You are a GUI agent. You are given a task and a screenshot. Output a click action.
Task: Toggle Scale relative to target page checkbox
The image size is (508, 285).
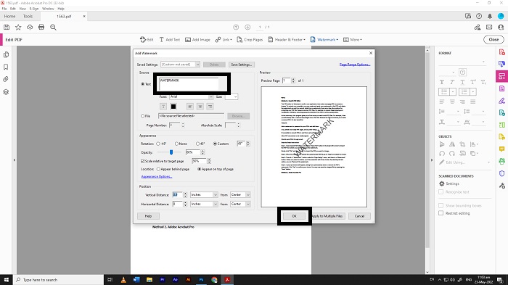[x=142, y=161]
